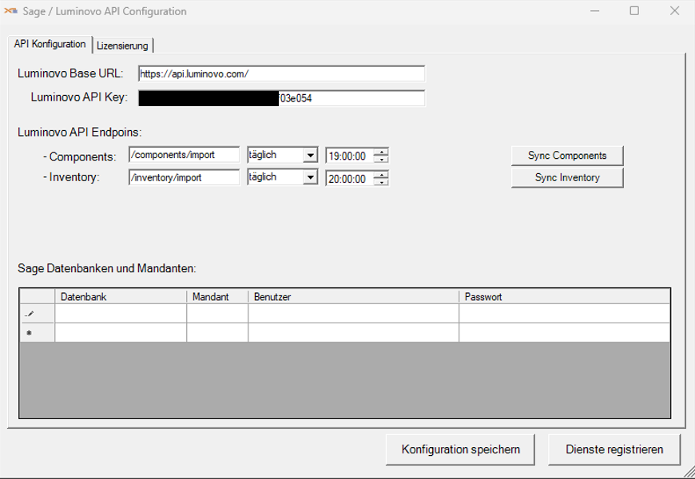Click the empty Mandant cell in the first row
This screenshot has height=479, width=695.
click(217, 313)
